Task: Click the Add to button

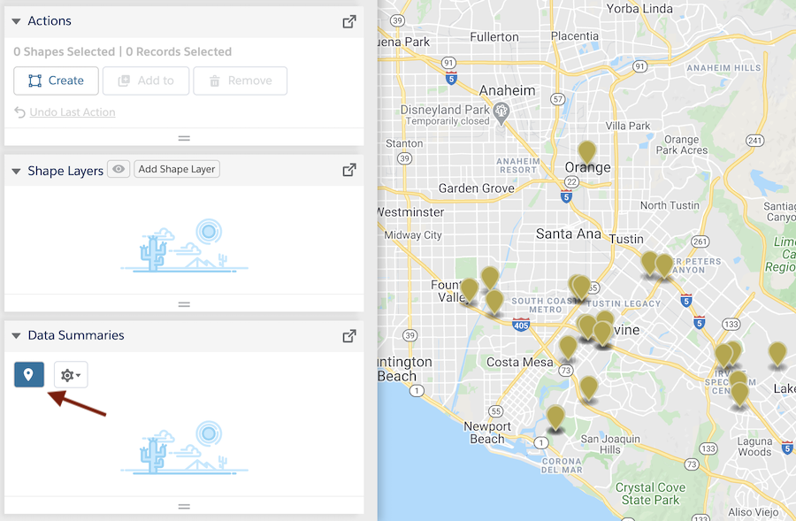Action: (x=146, y=80)
